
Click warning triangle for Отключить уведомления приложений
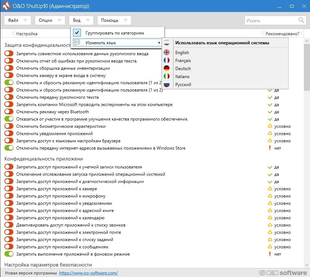(270, 133)
